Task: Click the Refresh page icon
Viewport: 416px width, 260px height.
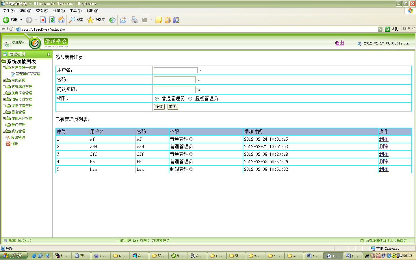Action: tap(52, 20)
